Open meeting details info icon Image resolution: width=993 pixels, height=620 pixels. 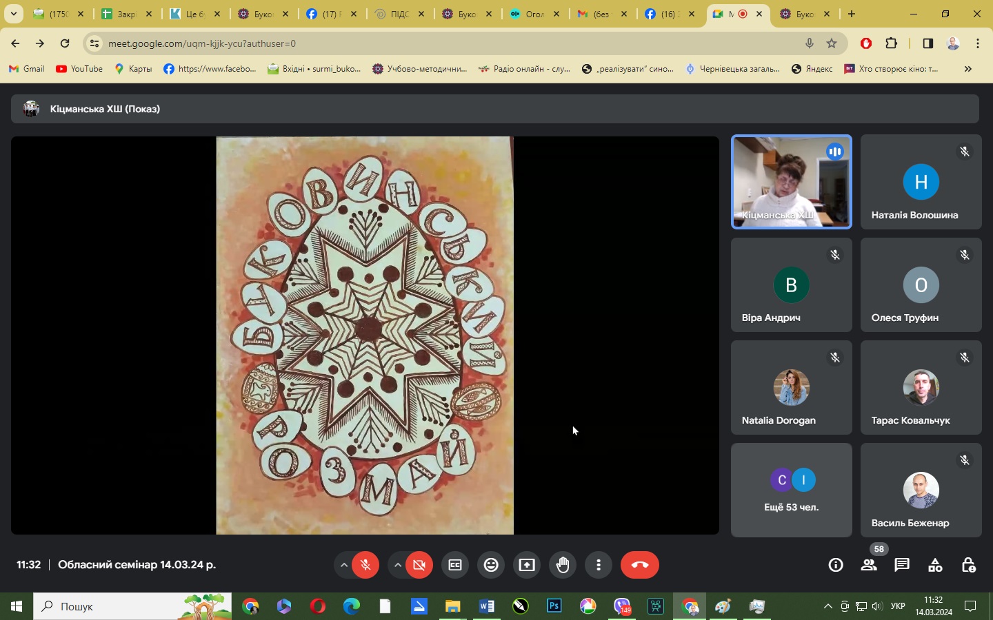coord(836,565)
